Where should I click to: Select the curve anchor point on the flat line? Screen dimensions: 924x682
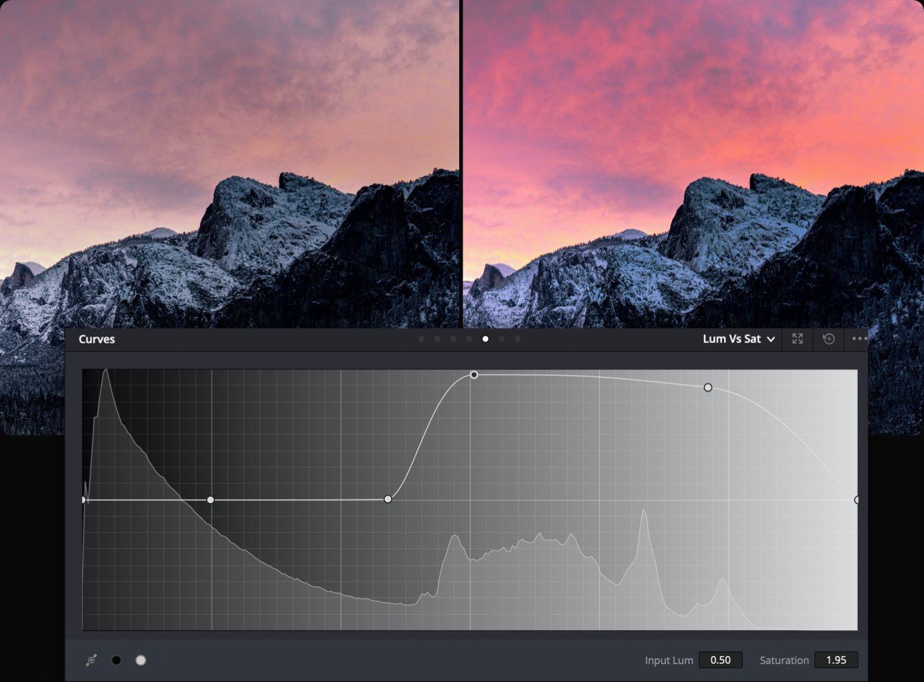pyautogui.click(x=388, y=498)
